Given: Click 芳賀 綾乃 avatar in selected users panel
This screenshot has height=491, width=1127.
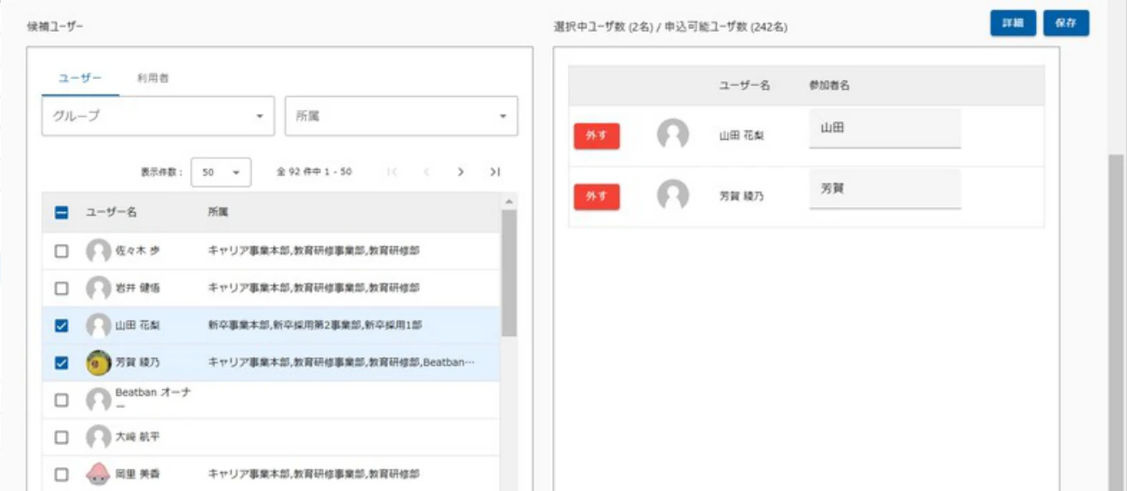Looking at the screenshot, I should click(x=673, y=196).
